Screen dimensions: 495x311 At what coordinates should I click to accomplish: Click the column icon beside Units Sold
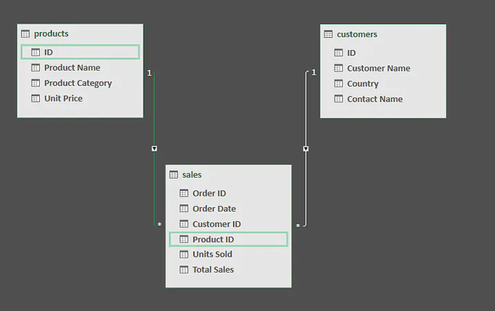184,254
